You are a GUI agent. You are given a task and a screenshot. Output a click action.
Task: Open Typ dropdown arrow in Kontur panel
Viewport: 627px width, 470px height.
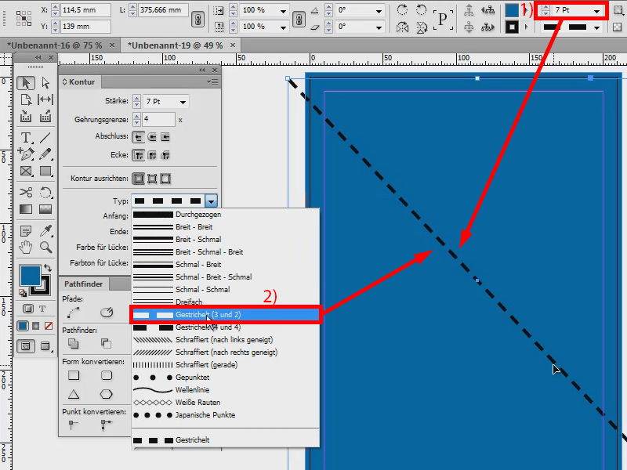tap(211, 201)
